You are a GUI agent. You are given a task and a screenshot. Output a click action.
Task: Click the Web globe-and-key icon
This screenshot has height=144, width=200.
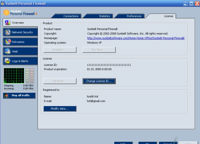click(x=8, y=51)
